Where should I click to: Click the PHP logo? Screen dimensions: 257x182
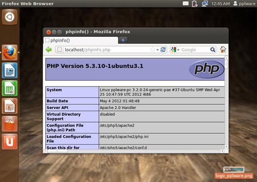click(x=206, y=69)
